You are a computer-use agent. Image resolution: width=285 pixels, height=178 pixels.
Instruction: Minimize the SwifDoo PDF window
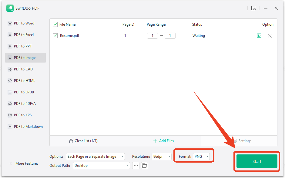click(266, 8)
